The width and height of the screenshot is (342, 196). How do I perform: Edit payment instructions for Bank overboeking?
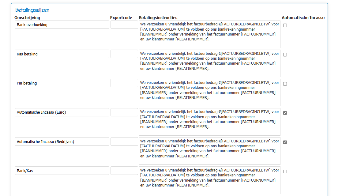pos(210,34)
